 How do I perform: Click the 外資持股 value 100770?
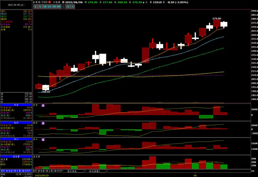coord(27,110)
